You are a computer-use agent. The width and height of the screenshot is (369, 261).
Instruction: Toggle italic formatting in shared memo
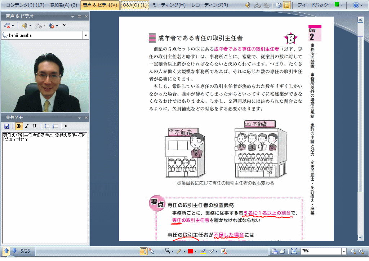[27, 126]
